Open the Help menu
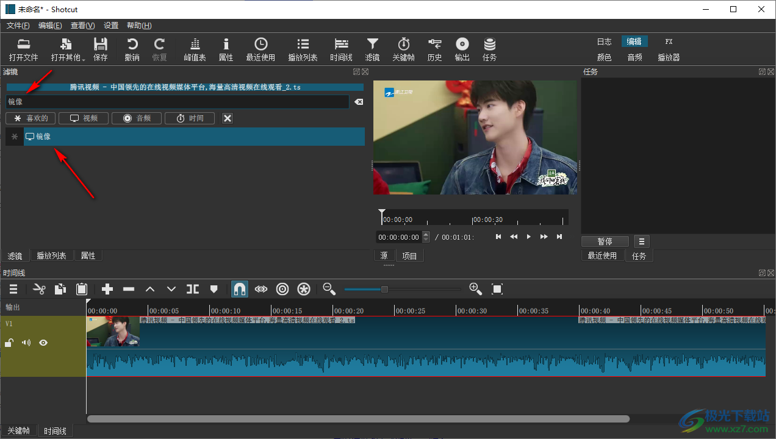The height and width of the screenshot is (439, 776). [x=139, y=26]
